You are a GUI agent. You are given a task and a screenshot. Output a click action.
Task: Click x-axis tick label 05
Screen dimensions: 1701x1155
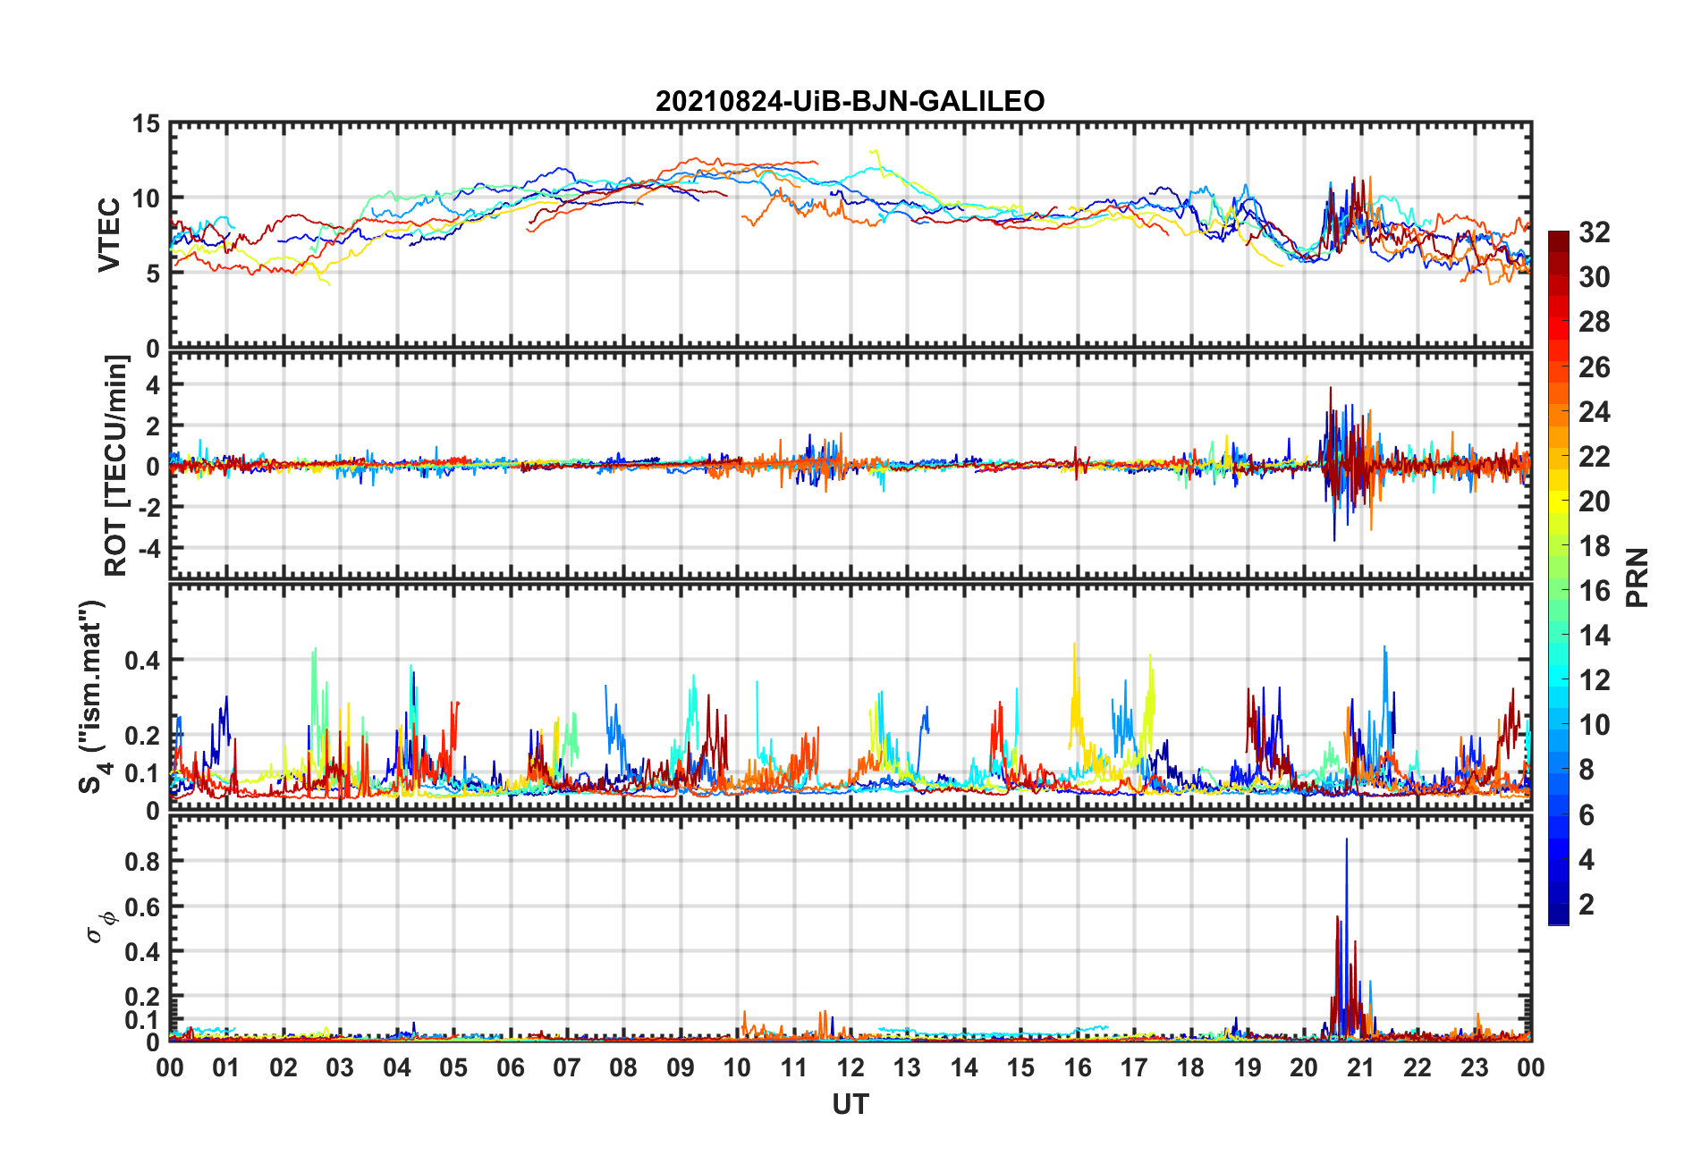click(453, 1067)
